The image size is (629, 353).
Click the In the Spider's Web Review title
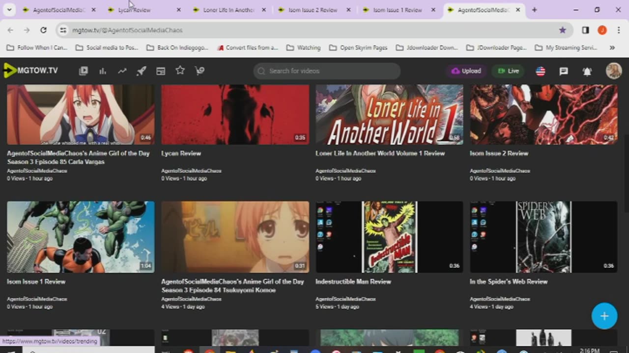tap(509, 282)
